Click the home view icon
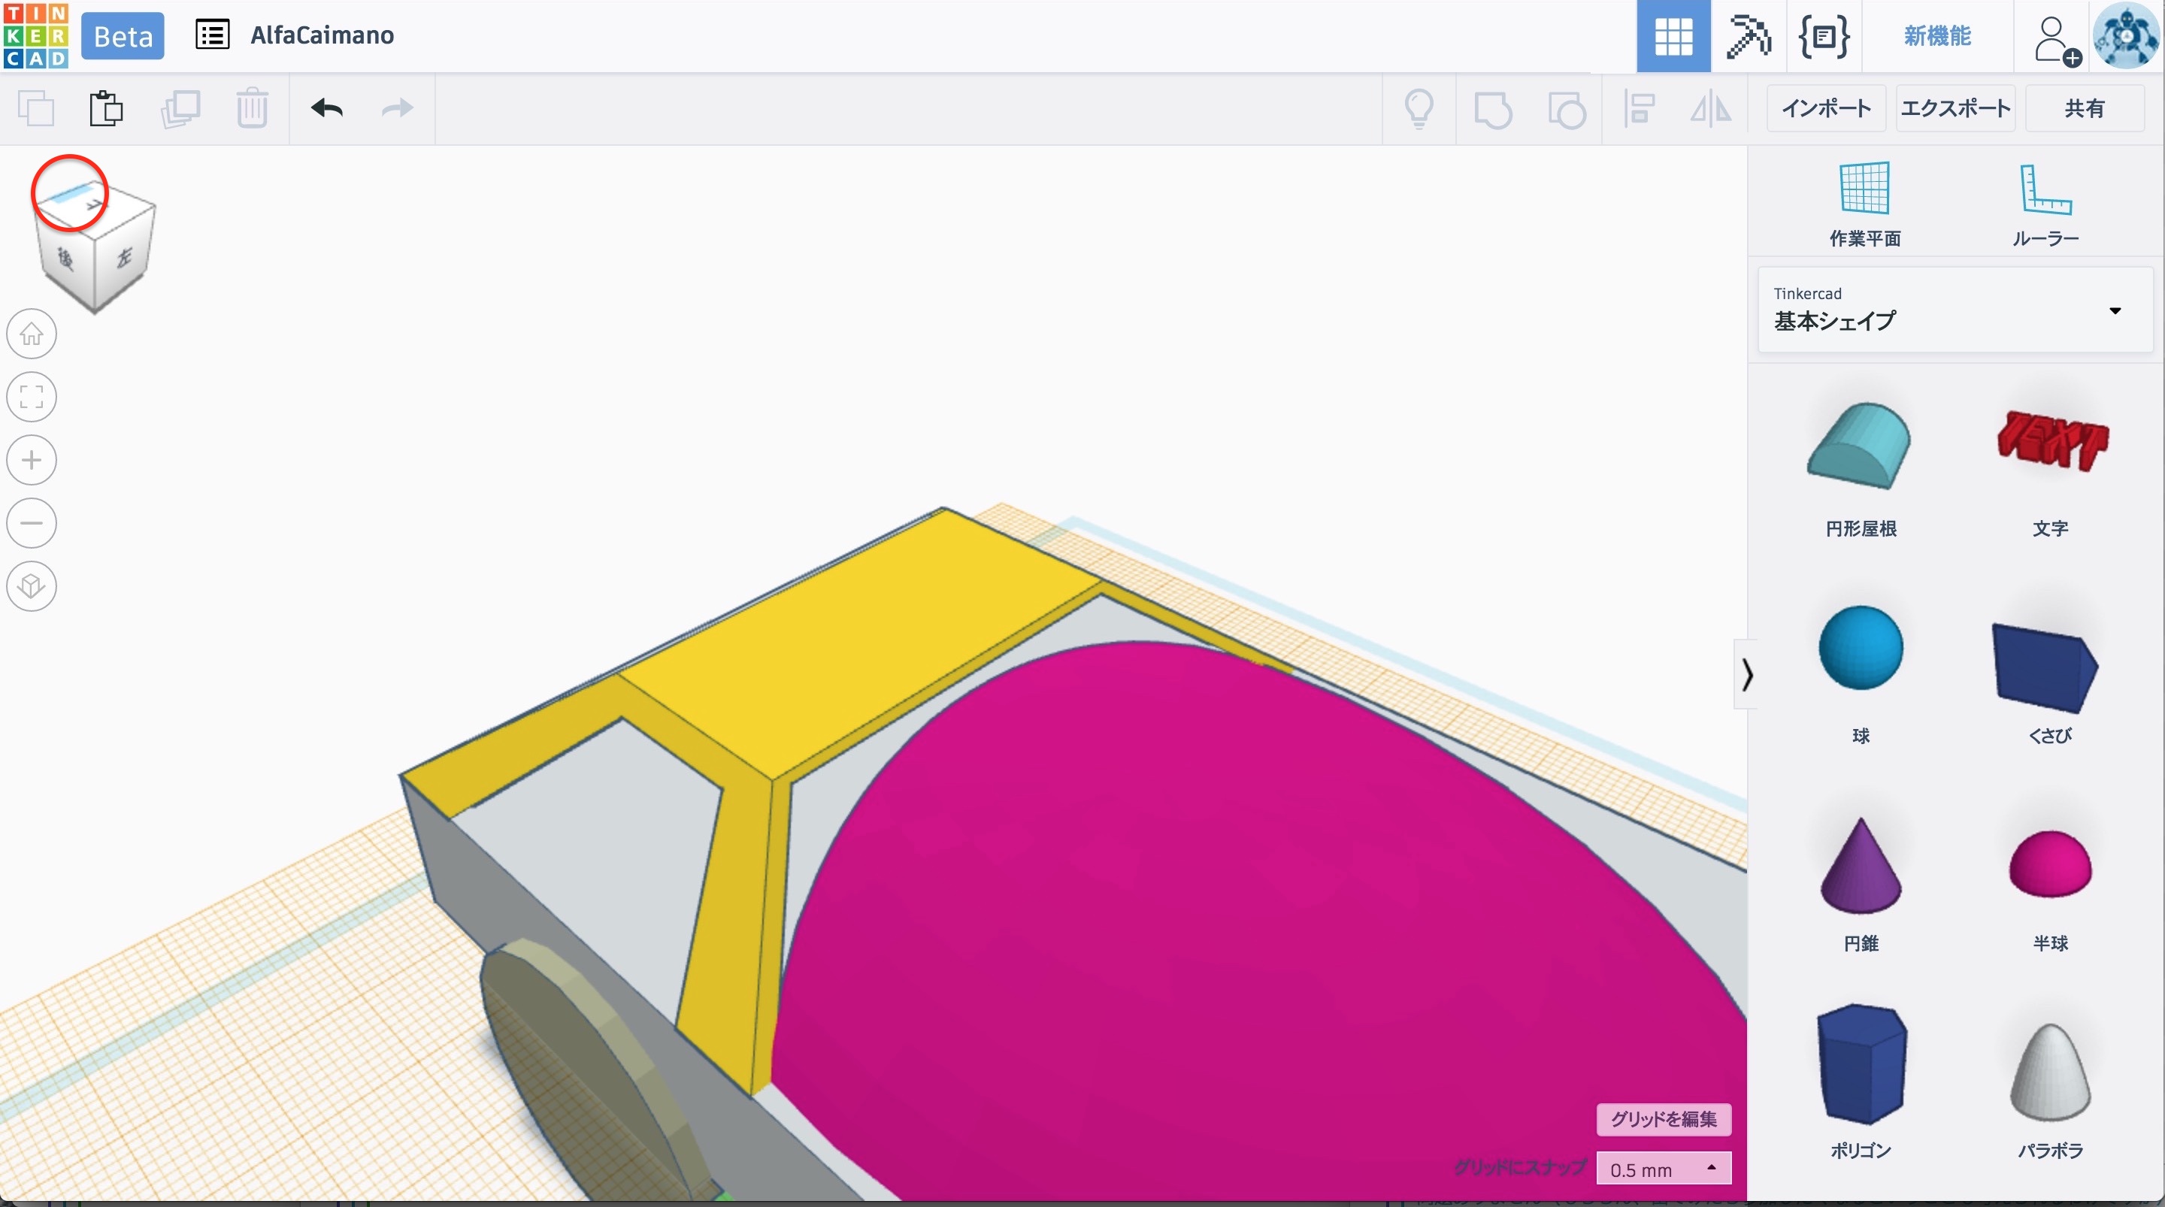 point(32,334)
